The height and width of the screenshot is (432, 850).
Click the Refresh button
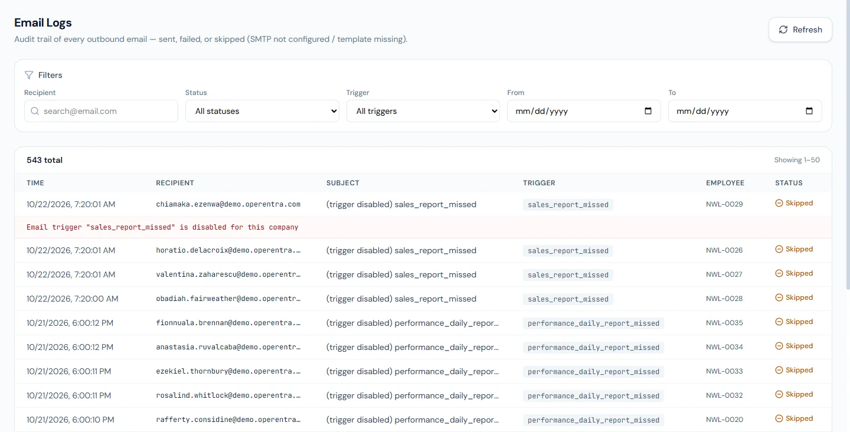click(800, 30)
